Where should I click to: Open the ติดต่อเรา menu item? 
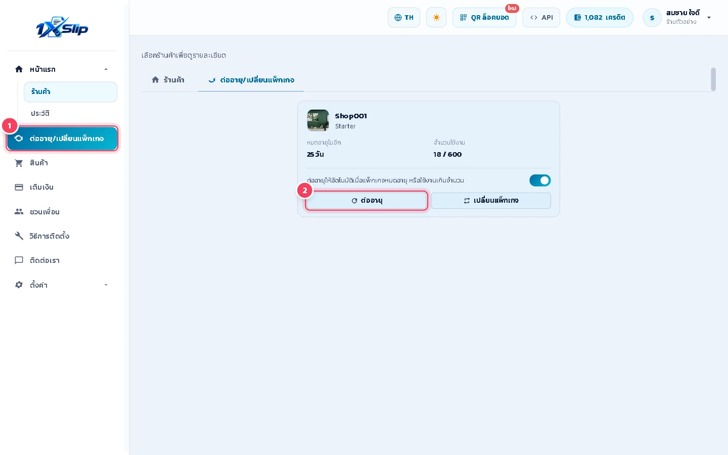click(x=62, y=260)
